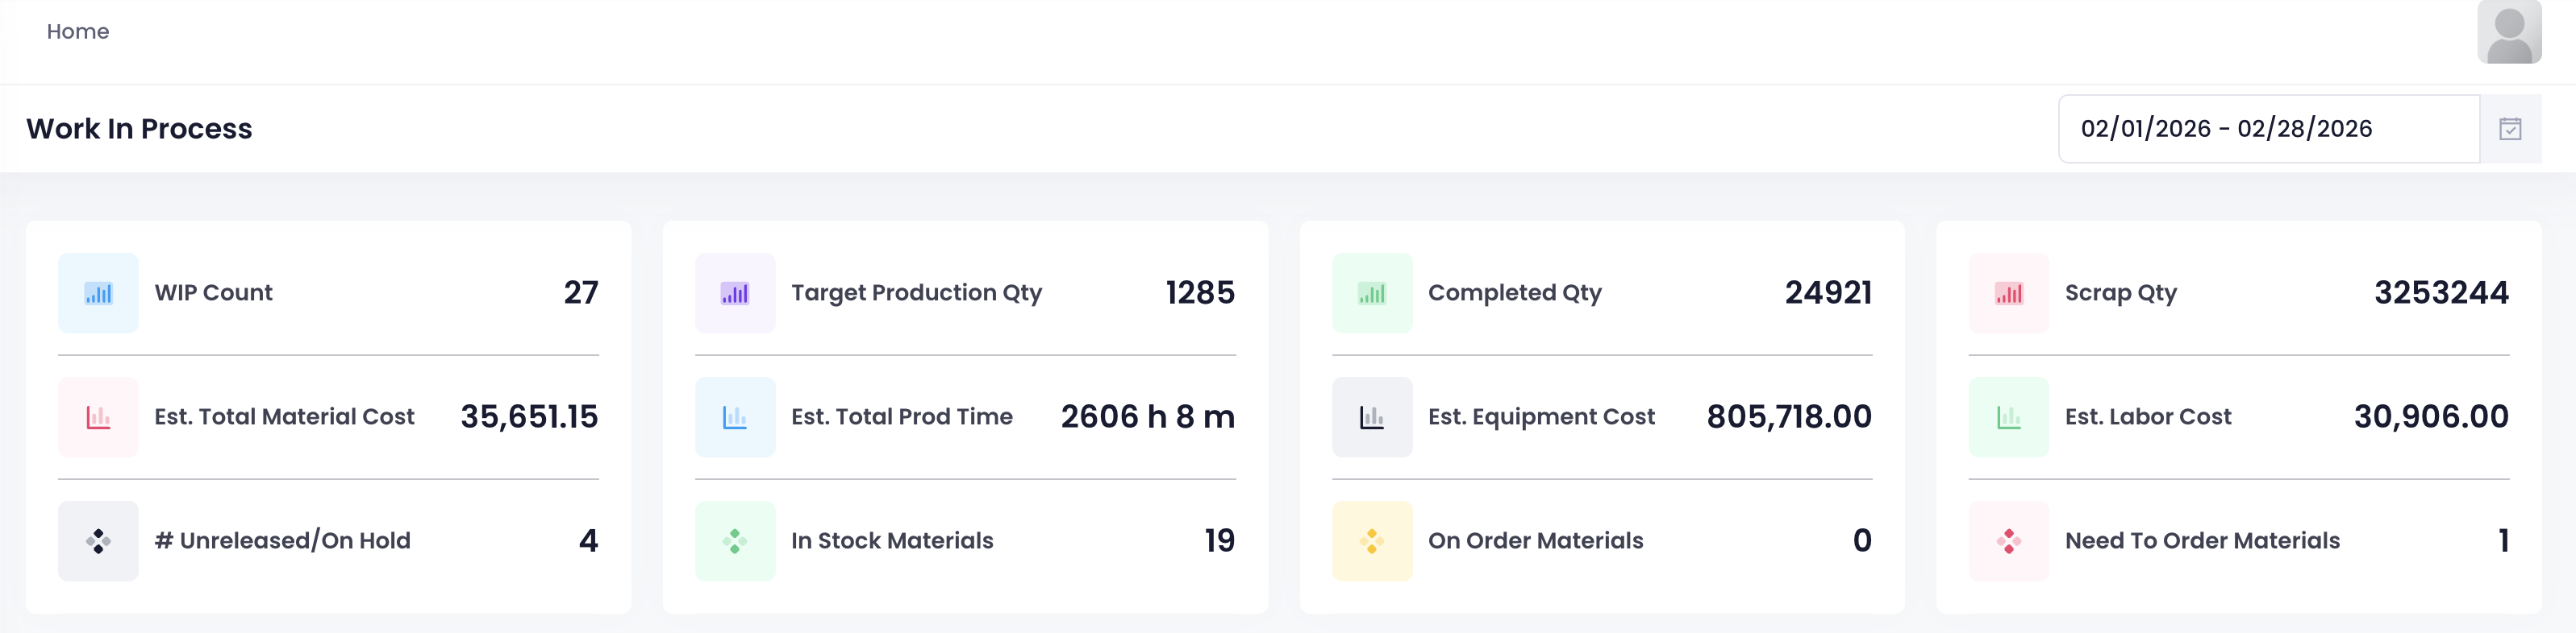
Task: Click the Est. Total Material Cost icon
Action: [x=98, y=416]
